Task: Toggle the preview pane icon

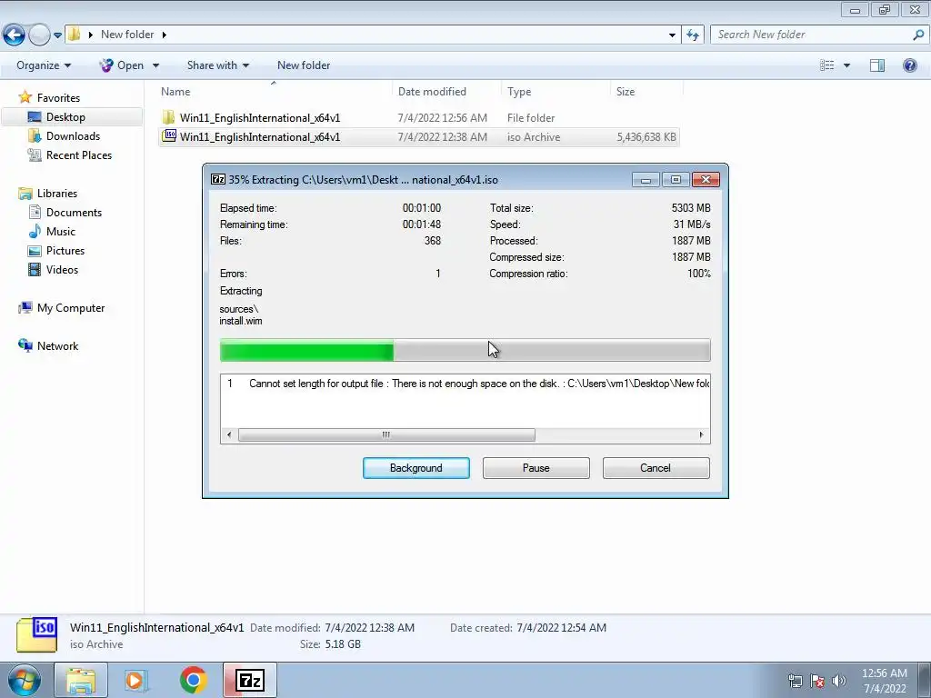Action: click(877, 65)
